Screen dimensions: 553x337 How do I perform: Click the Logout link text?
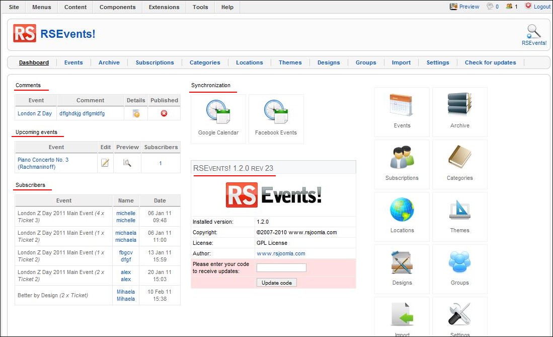(542, 7)
